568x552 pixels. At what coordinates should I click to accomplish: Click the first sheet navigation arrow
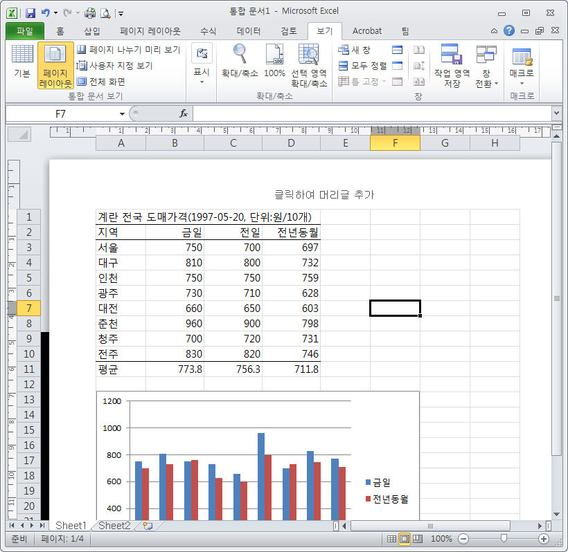[x=12, y=525]
